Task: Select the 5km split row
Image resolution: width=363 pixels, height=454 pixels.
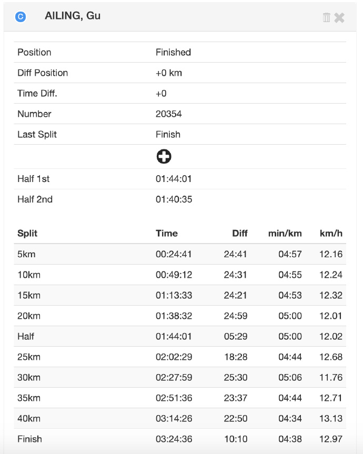Action: (180, 254)
